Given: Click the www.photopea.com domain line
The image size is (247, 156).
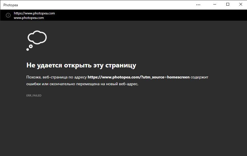Looking at the screenshot, I should (x=29, y=18).
